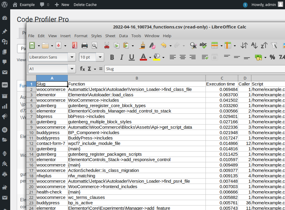Open Print Preview magnifier icon
Screen dimensions: 285x210
pyautogui.click(x=94, y=46)
